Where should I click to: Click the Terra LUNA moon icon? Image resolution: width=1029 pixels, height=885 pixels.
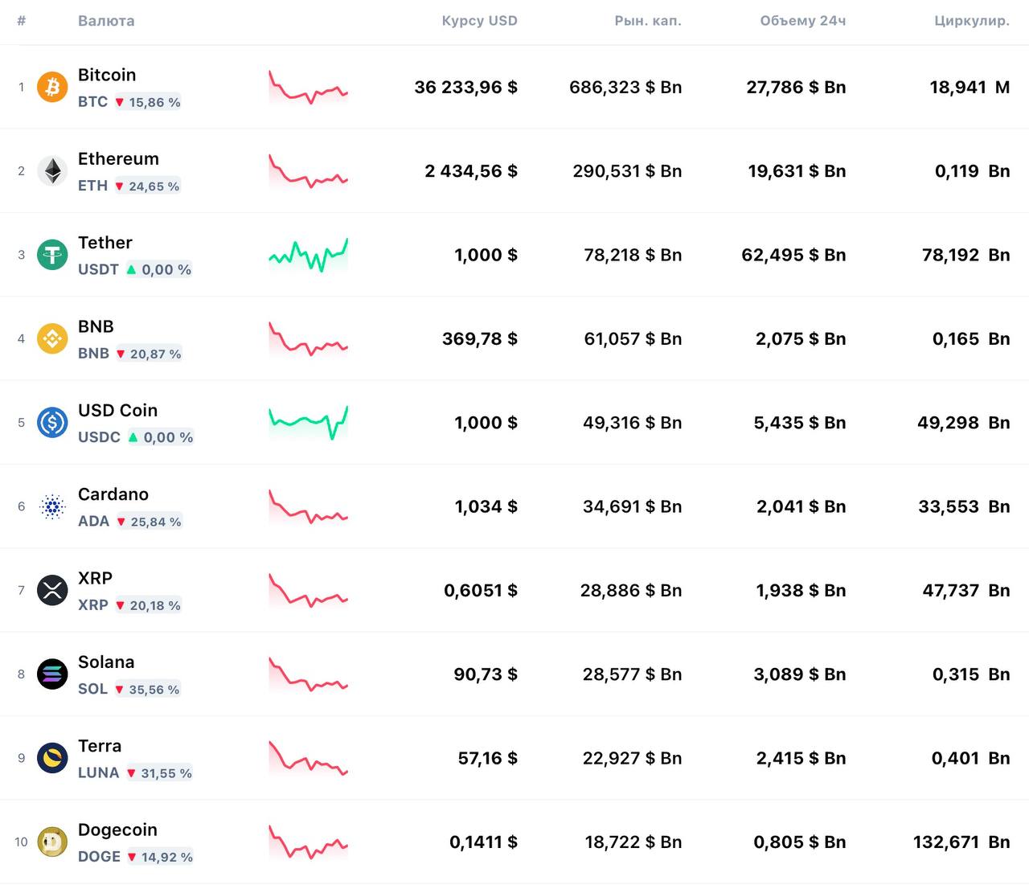point(52,758)
